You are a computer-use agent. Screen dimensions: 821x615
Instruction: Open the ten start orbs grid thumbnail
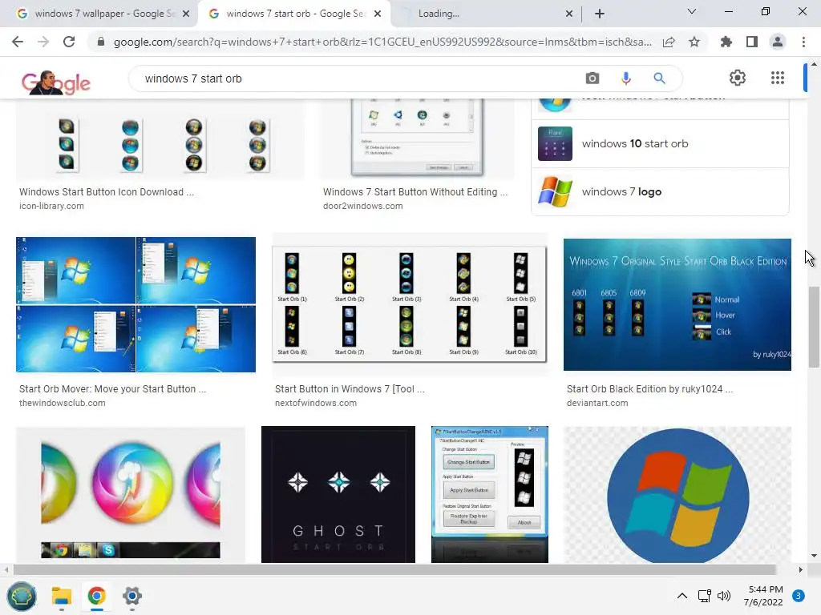point(410,304)
